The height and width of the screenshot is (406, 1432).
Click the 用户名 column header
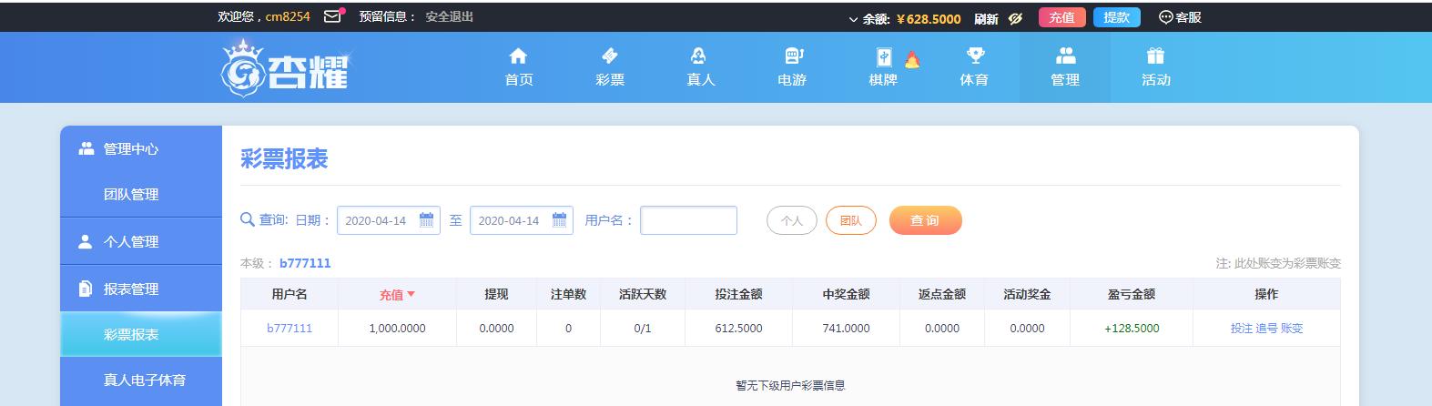pyautogui.click(x=289, y=294)
